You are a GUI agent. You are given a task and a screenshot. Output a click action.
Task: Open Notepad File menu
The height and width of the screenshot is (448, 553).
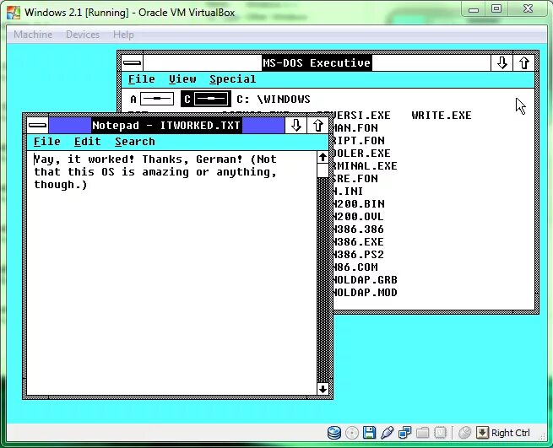point(47,142)
